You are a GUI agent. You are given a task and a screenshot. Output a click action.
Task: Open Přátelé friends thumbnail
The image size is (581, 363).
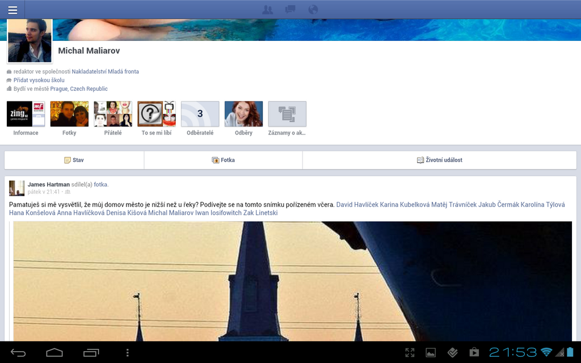[x=113, y=114]
